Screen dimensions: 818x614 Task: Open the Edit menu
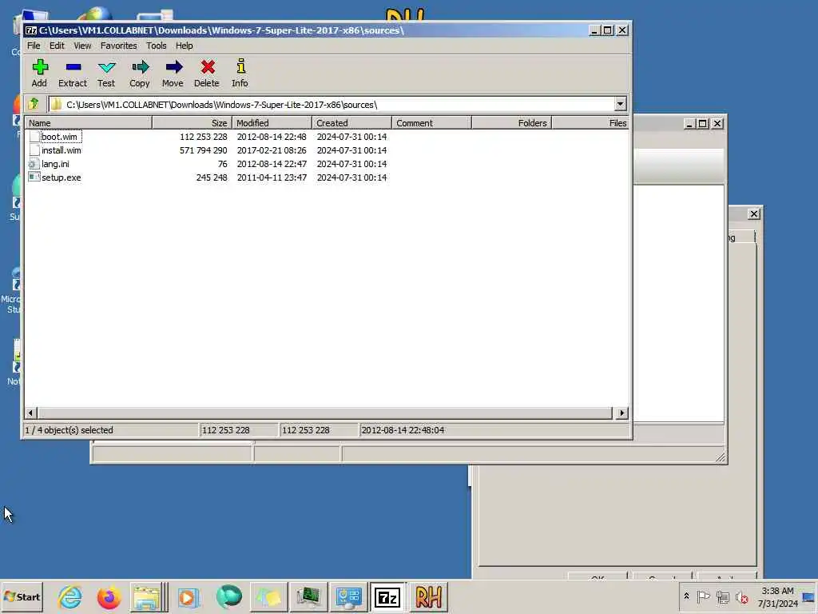[x=57, y=46]
